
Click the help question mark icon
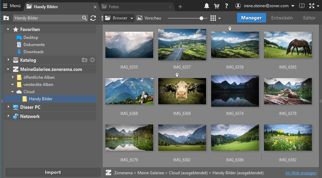(x=226, y=6)
